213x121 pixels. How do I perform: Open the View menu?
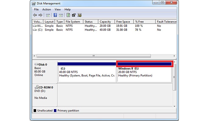58,9
